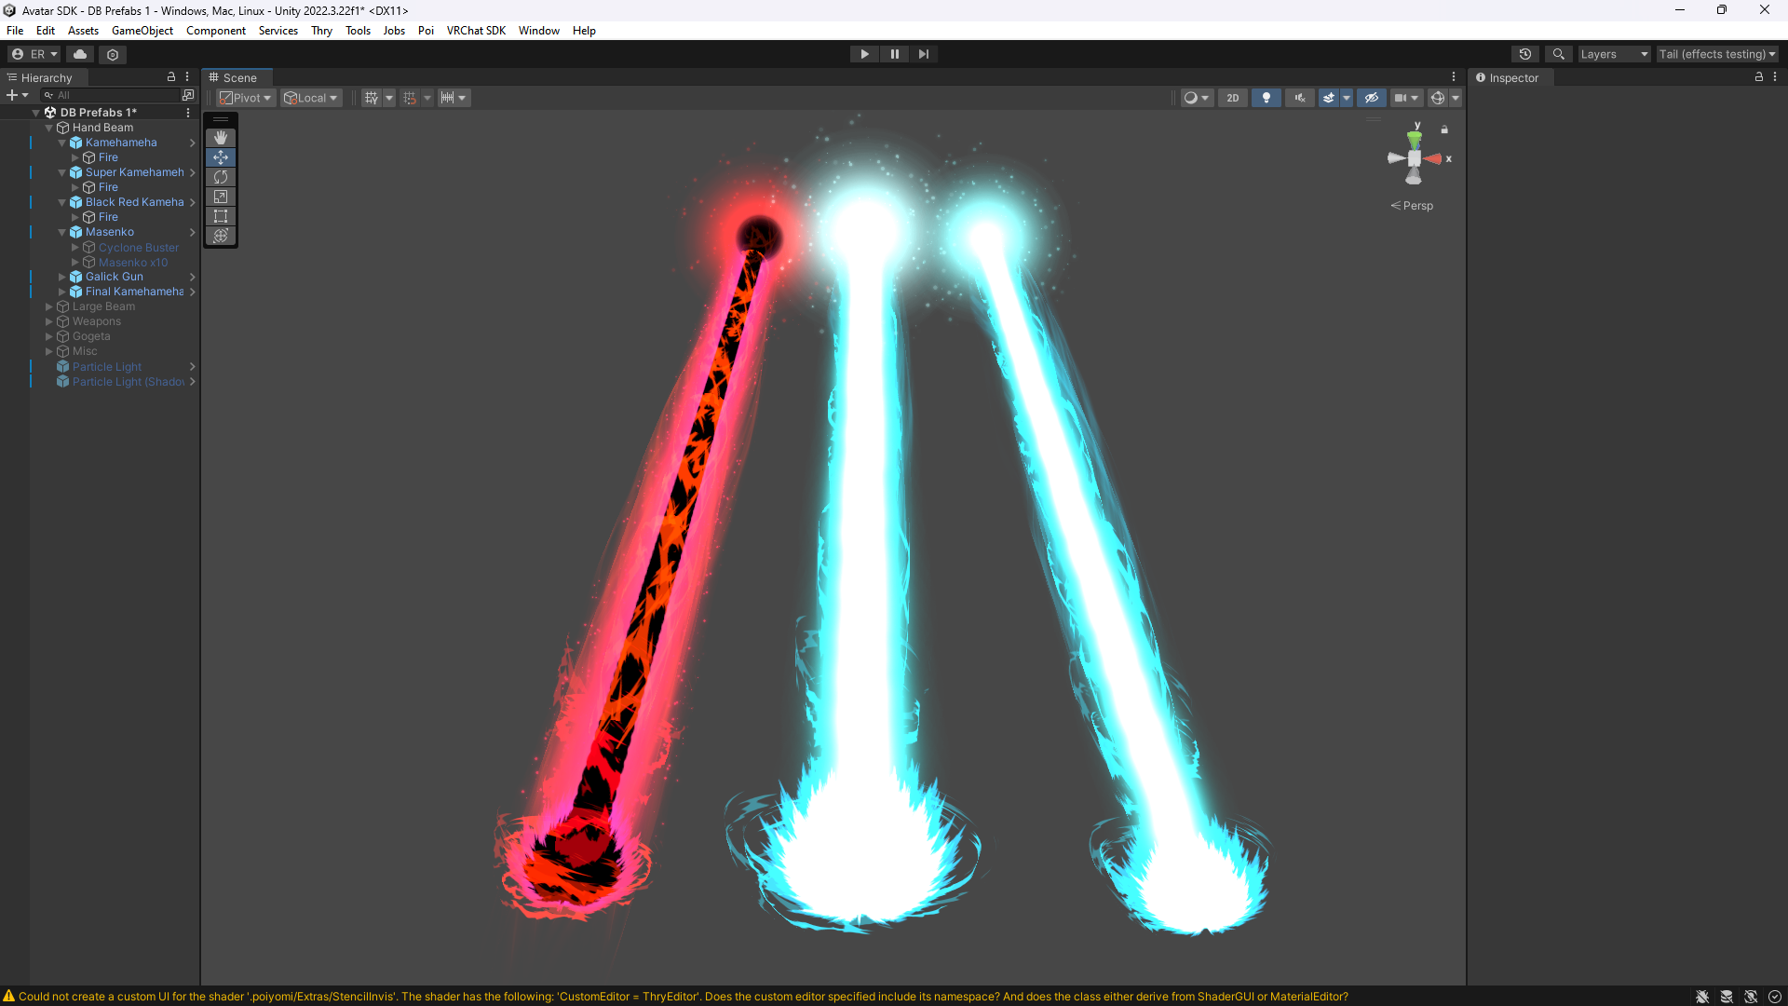Toggle 2D scene view mode

click(1232, 98)
